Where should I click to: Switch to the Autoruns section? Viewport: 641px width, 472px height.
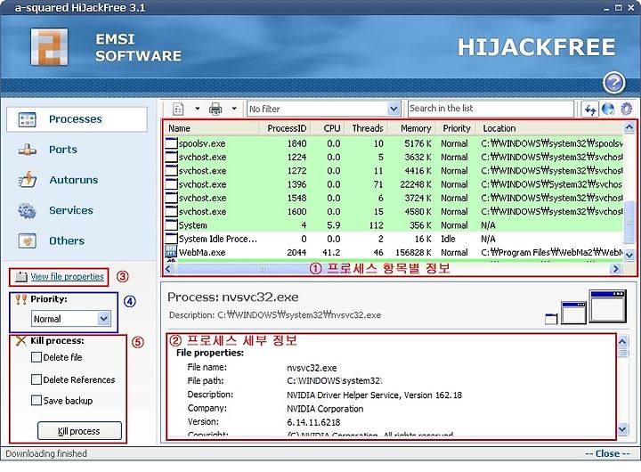pyautogui.click(x=74, y=180)
